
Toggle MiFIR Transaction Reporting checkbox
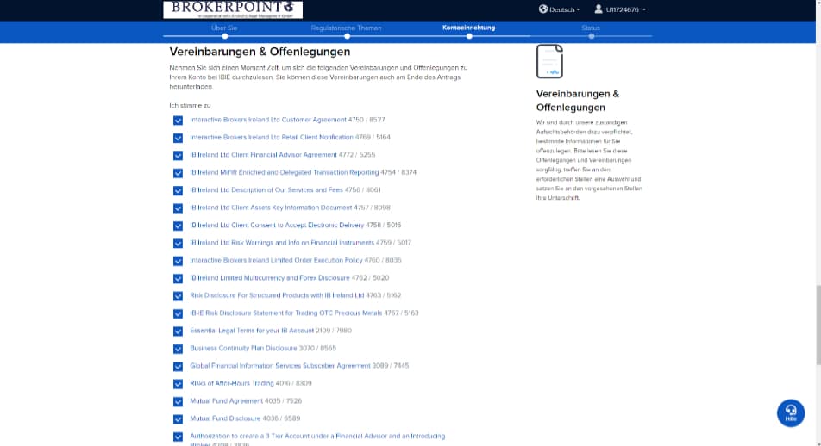point(178,173)
